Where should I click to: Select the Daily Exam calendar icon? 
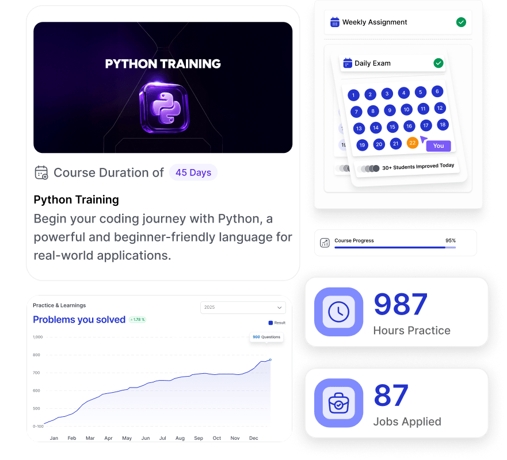click(348, 63)
